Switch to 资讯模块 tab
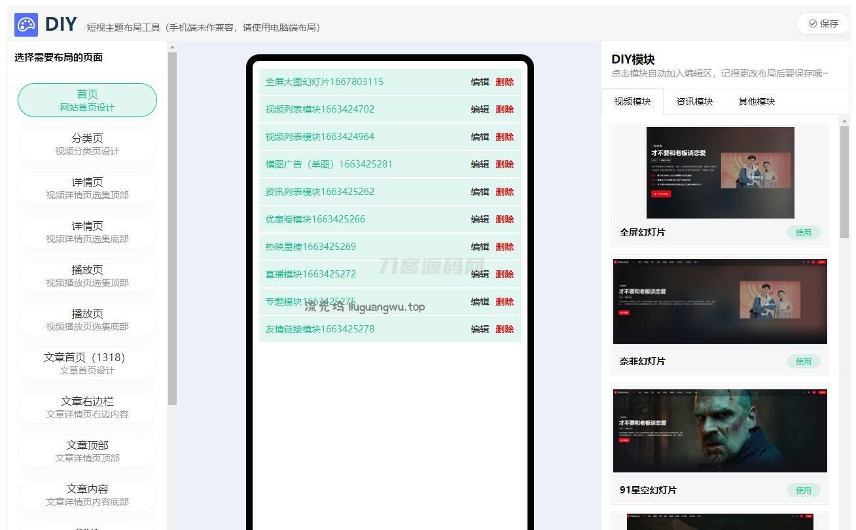The image size is (856, 530). point(694,101)
